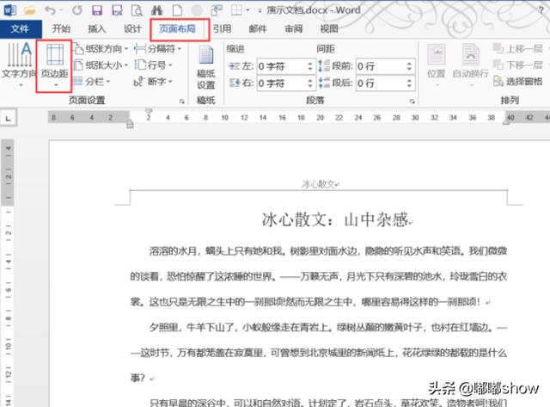Switch to the Review (审阅) tab
This screenshot has width=550, height=407.
(293, 28)
